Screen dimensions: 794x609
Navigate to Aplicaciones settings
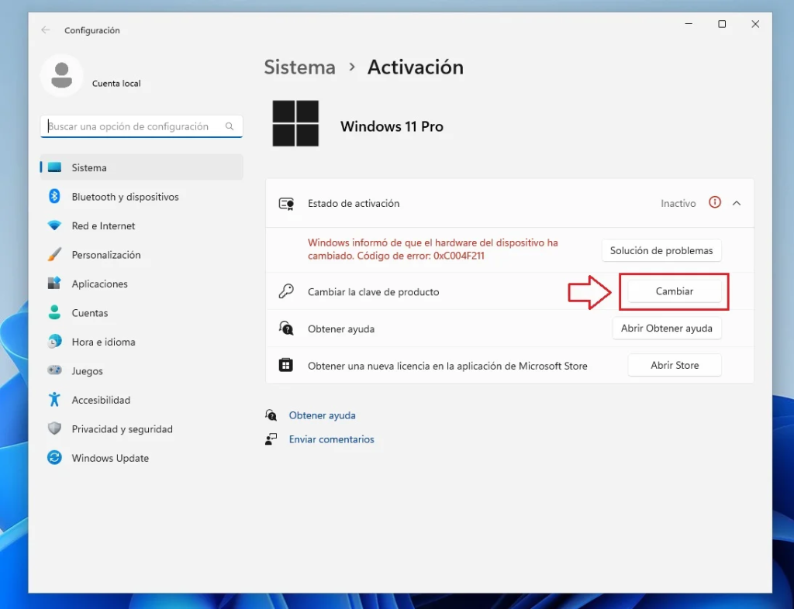(x=141, y=284)
